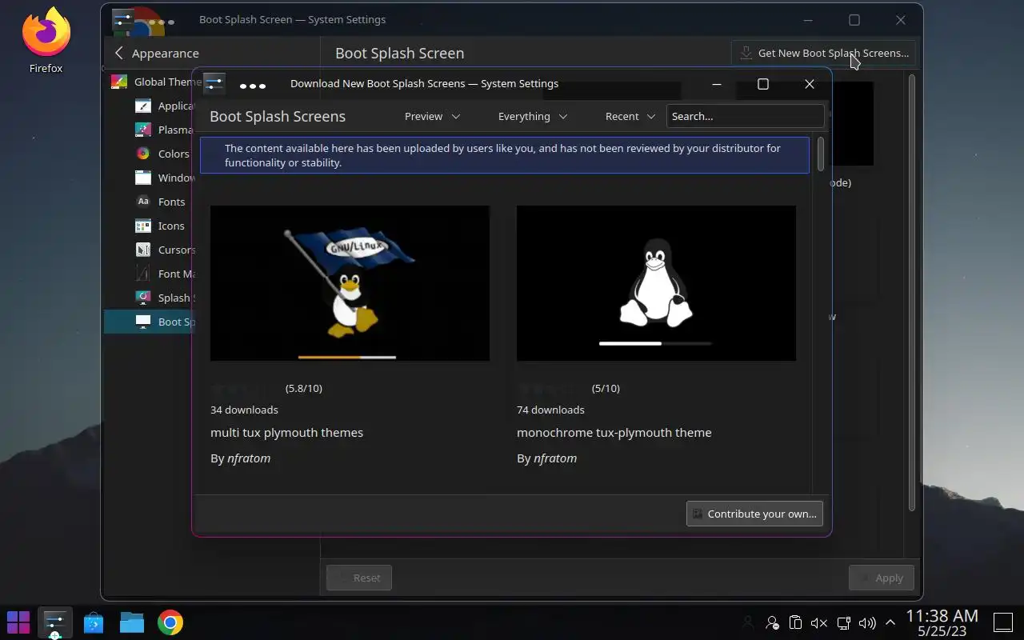Viewport: 1024px width, 640px height.
Task: Select the highlighted Boot Splash Screen item
Action: (x=149, y=322)
